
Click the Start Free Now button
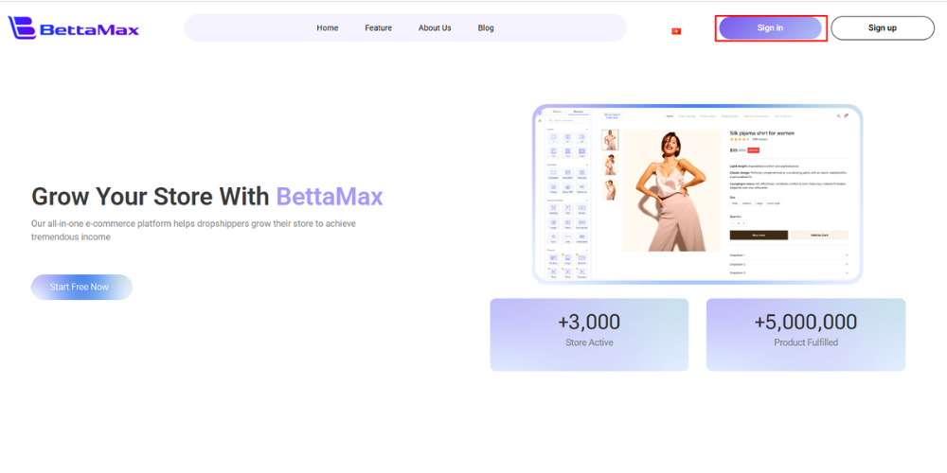pyautogui.click(x=80, y=287)
